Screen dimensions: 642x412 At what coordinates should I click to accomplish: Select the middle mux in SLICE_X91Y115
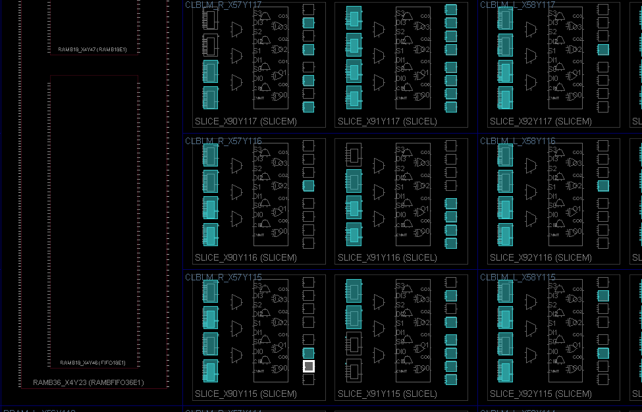tap(379, 328)
